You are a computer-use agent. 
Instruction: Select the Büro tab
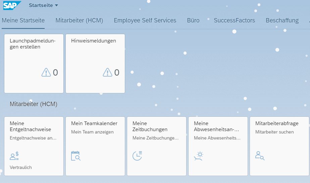tap(193, 20)
